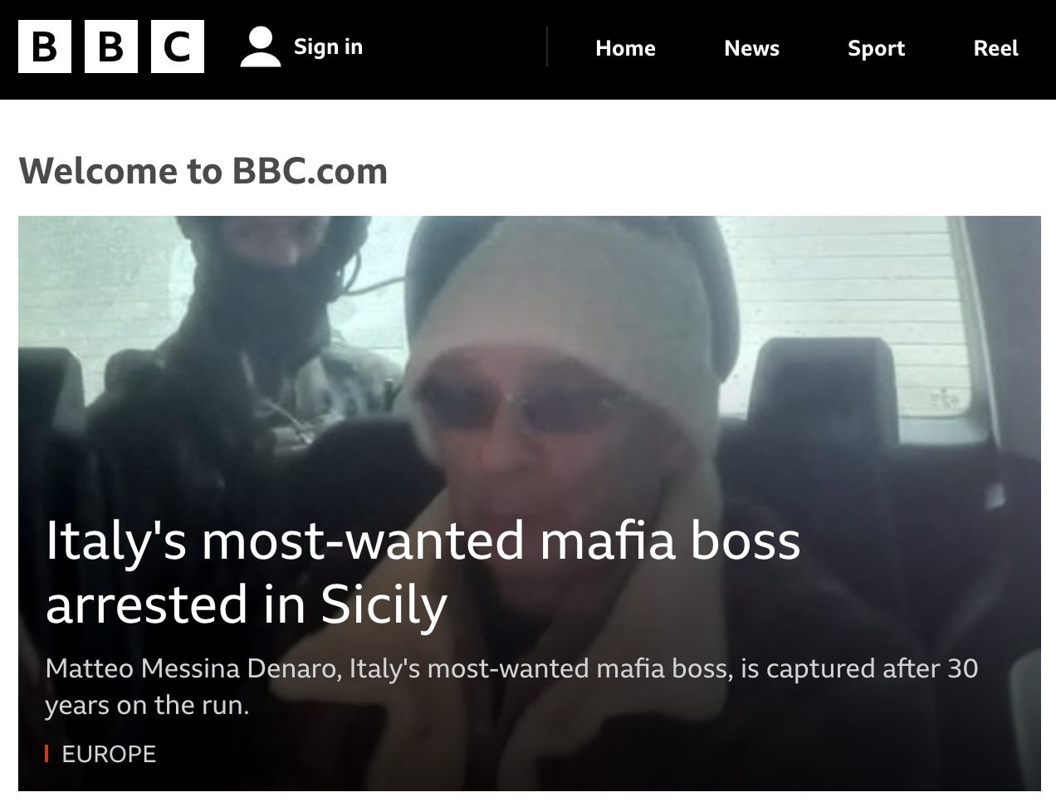The image size is (1056, 802).
Task: Click the user avatar icon
Action: point(261,46)
